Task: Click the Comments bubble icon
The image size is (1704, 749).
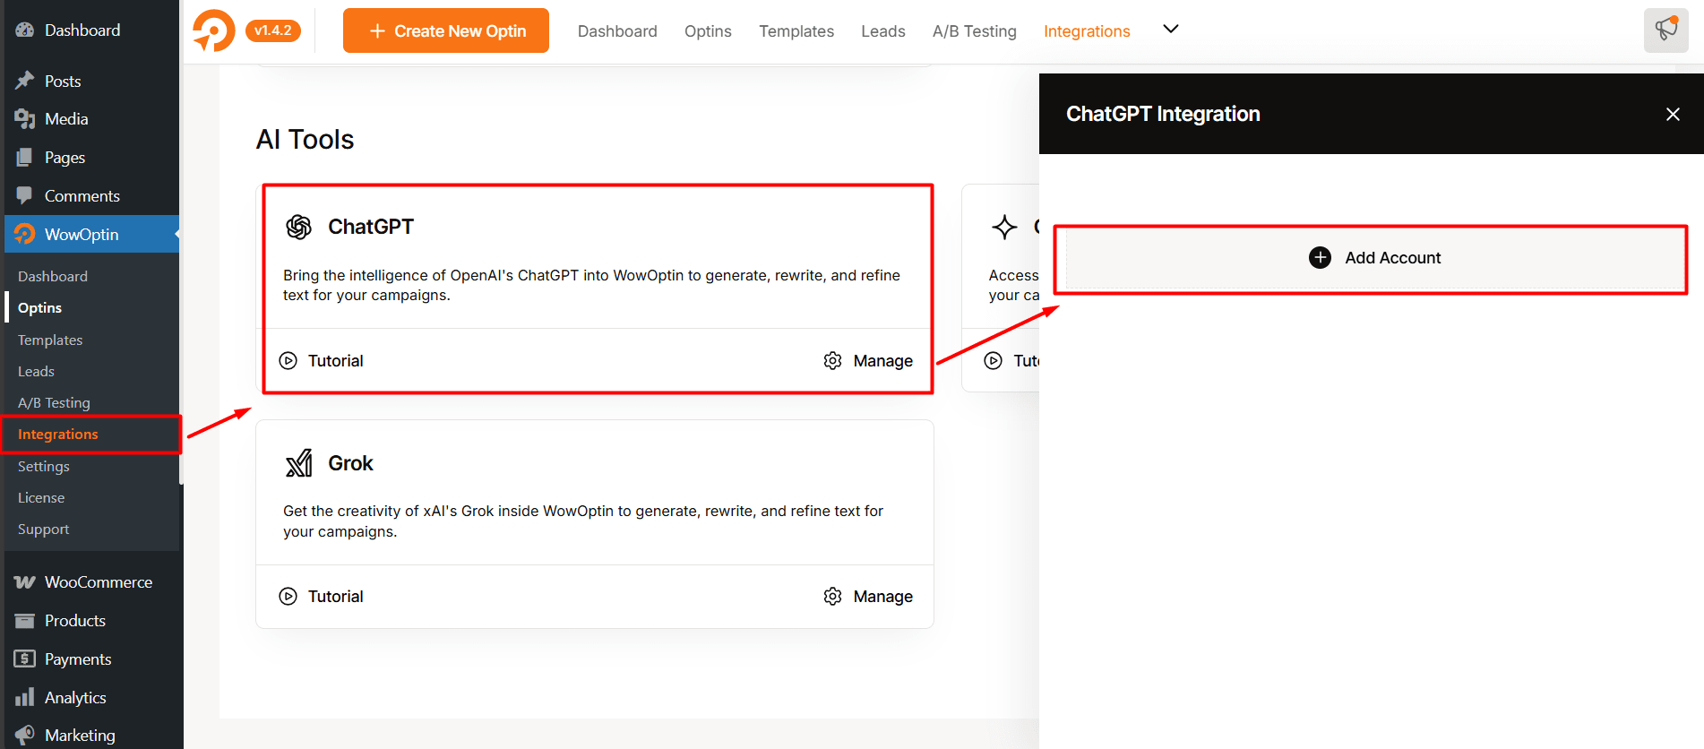Action: tap(25, 195)
